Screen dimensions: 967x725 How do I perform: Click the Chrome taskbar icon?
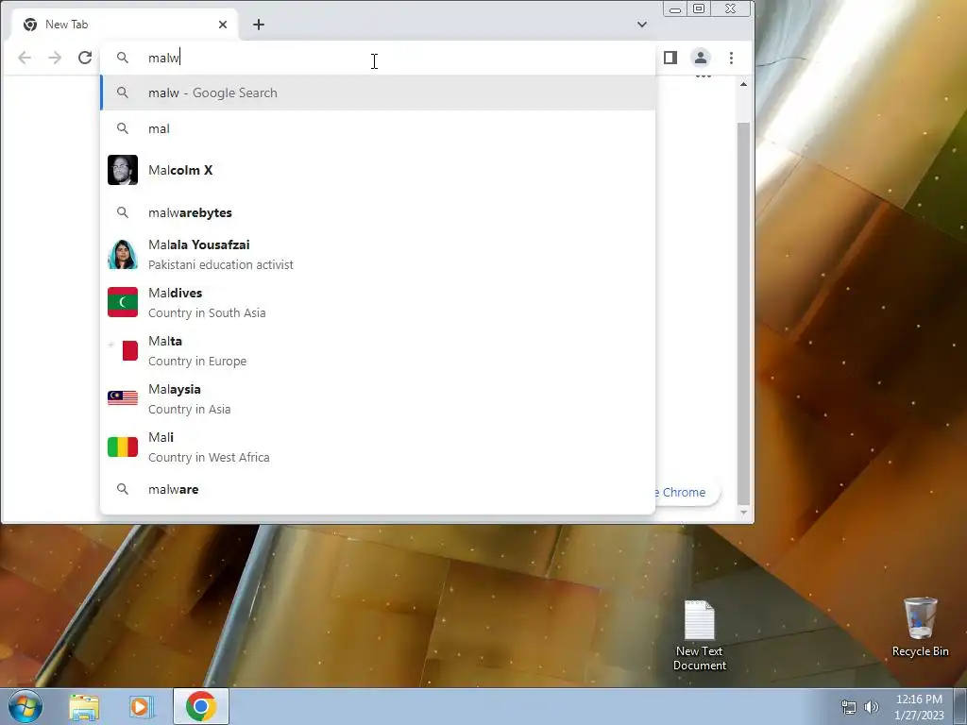click(x=201, y=707)
